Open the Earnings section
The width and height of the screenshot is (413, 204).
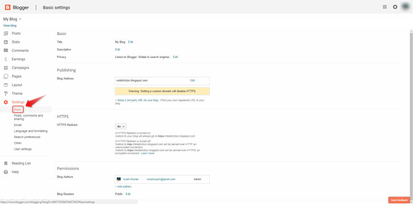pos(19,59)
